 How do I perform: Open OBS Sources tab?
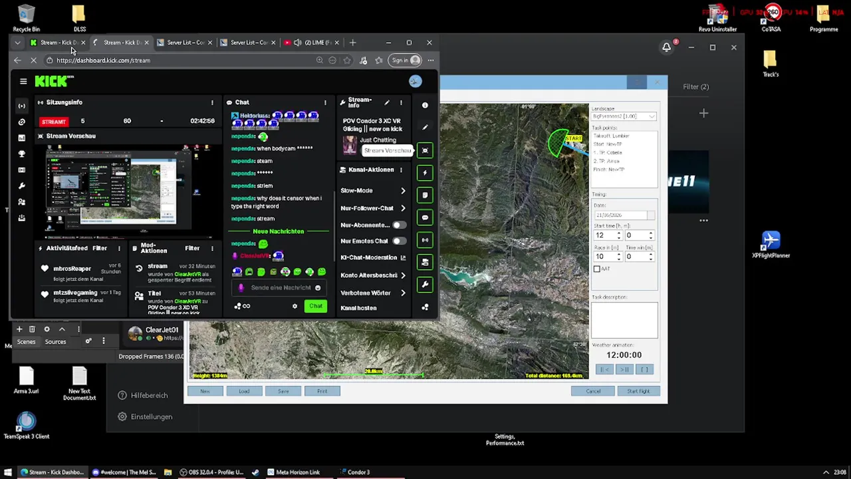[x=55, y=342]
